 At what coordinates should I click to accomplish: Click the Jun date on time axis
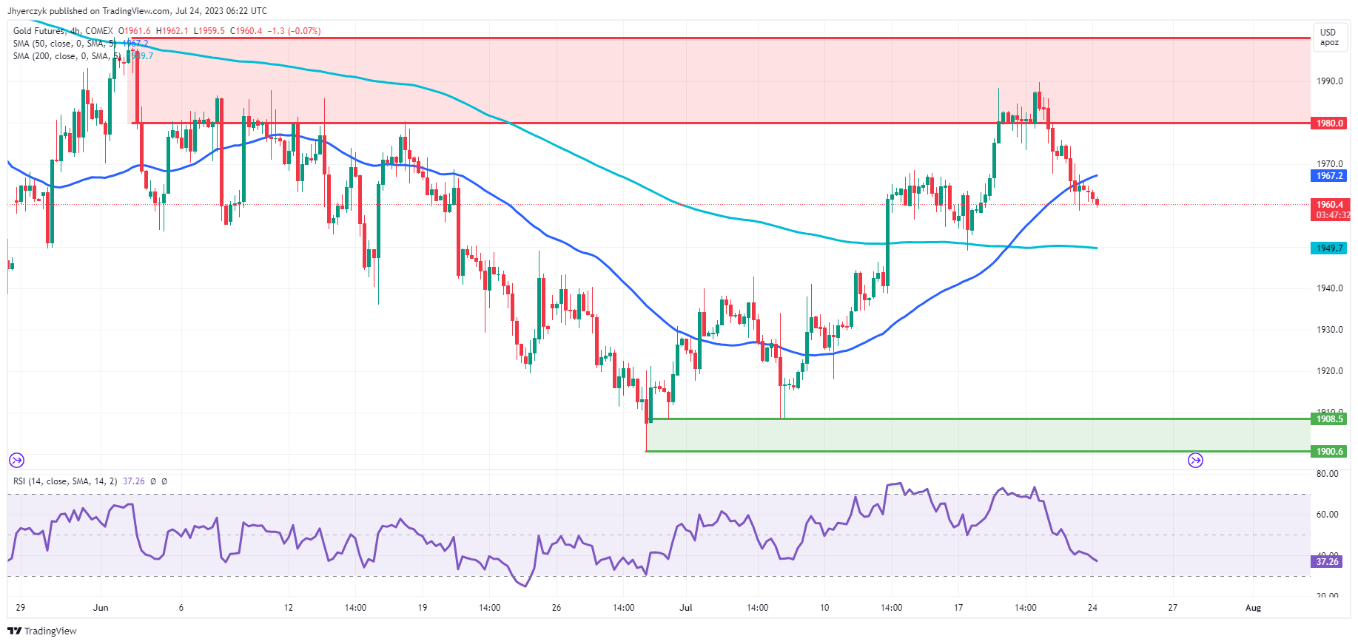coord(101,608)
